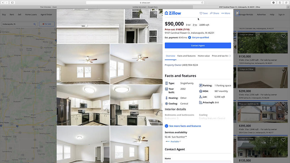The width and height of the screenshot is (290, 163).
Task: Favorite the $130,000 listing heart
Action: click(283, 36)
